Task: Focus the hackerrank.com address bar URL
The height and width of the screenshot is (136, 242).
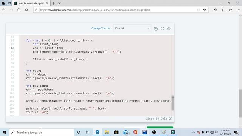Action: click(x=95, y=10)
